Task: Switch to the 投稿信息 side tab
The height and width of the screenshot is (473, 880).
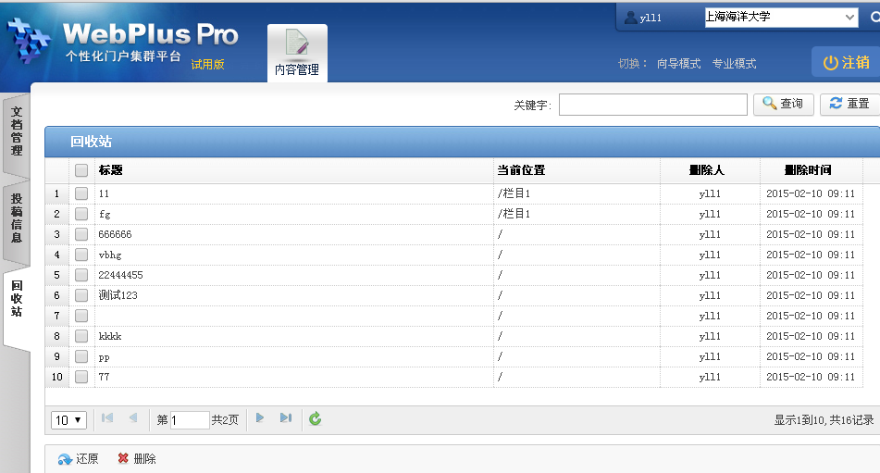Action: point(17,218)
